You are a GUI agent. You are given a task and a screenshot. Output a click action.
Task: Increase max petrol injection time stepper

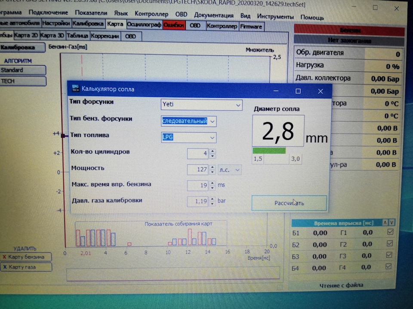tap(212, 183)
